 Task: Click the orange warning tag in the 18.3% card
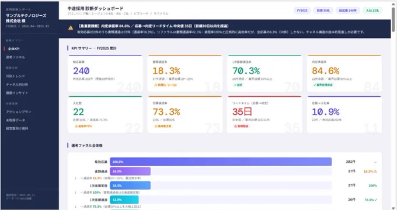tap(166, 85)
